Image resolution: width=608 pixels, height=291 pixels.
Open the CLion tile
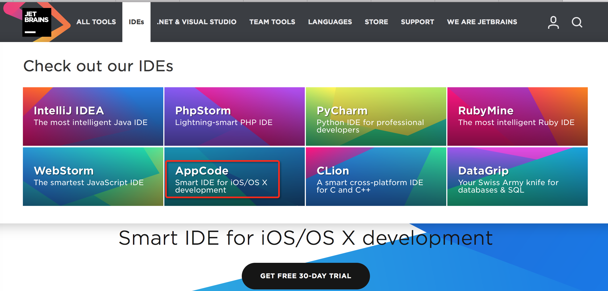point(376,177)
